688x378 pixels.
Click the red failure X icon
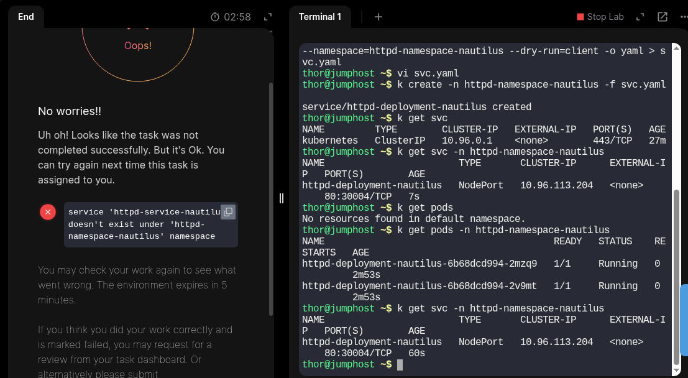coord(48,212)
